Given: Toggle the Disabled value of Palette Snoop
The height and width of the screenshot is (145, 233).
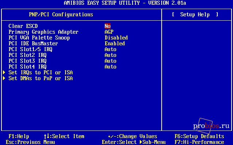Looking at the screenshot, I should pyautogui.click(x=116, y=38).
